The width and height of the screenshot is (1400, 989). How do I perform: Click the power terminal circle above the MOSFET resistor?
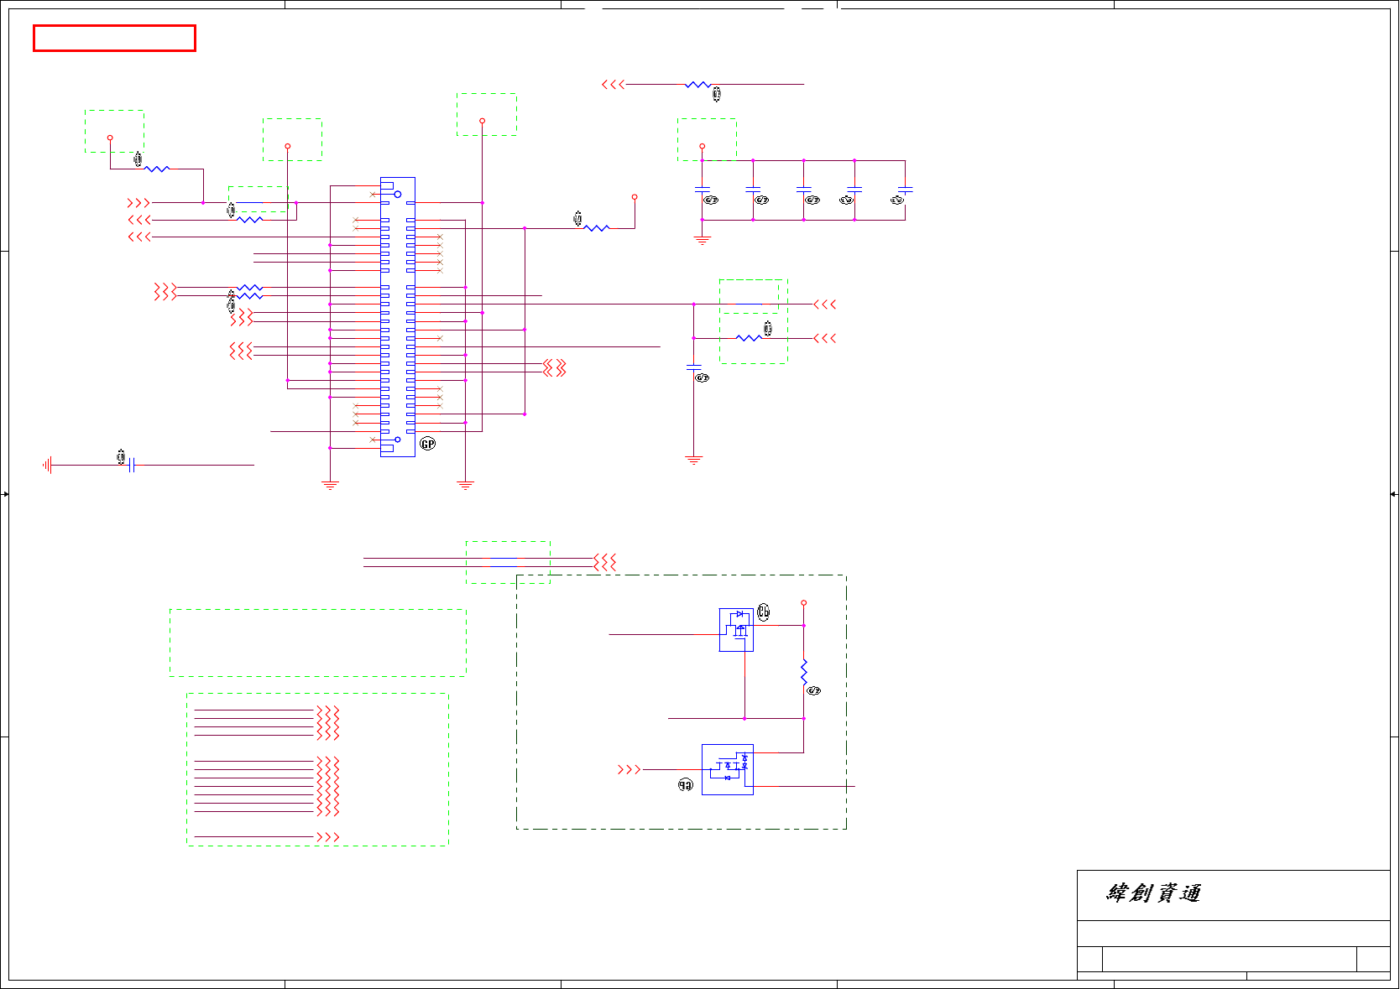(804, 603)
